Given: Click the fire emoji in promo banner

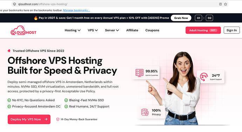Looking at the screenshot, I should click(36, 18).
